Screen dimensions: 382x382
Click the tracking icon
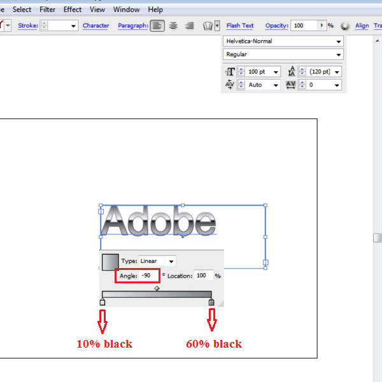(291, 85)
